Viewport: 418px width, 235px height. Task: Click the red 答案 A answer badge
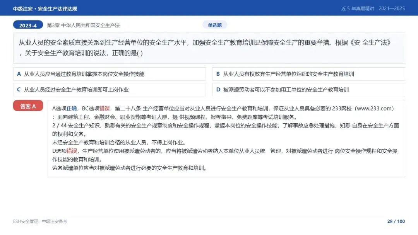[28, 106]
